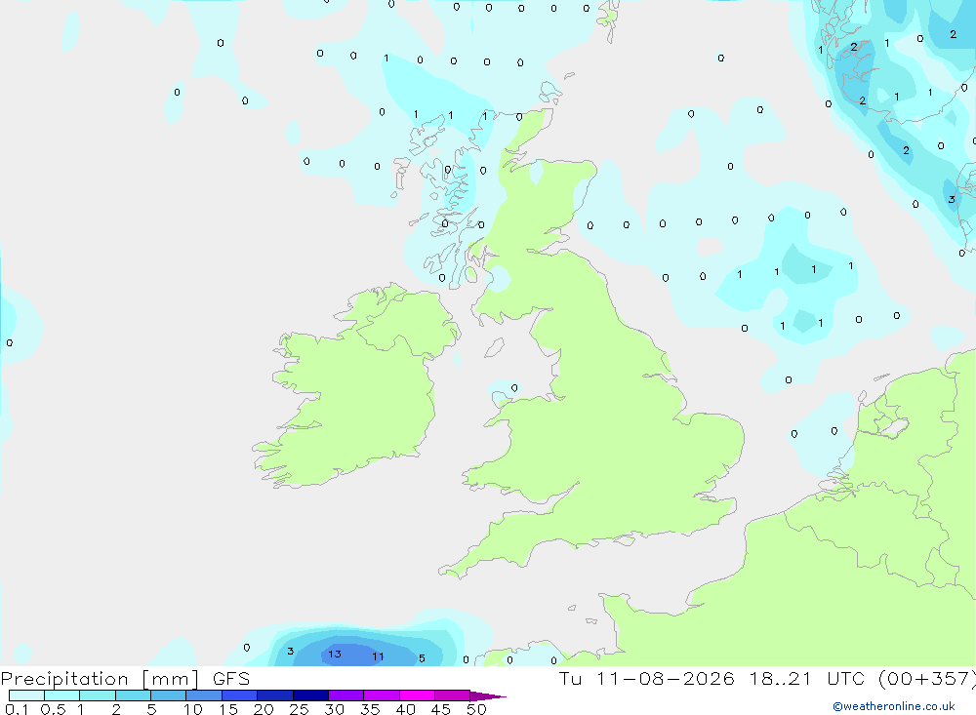976x715 pixels.
Task: Pick the 2–5 mm legend swatch
Action: tap(133, 695)
